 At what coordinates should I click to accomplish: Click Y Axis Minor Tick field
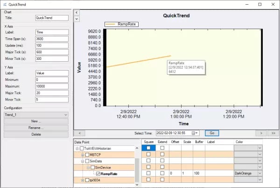(52, 100)
